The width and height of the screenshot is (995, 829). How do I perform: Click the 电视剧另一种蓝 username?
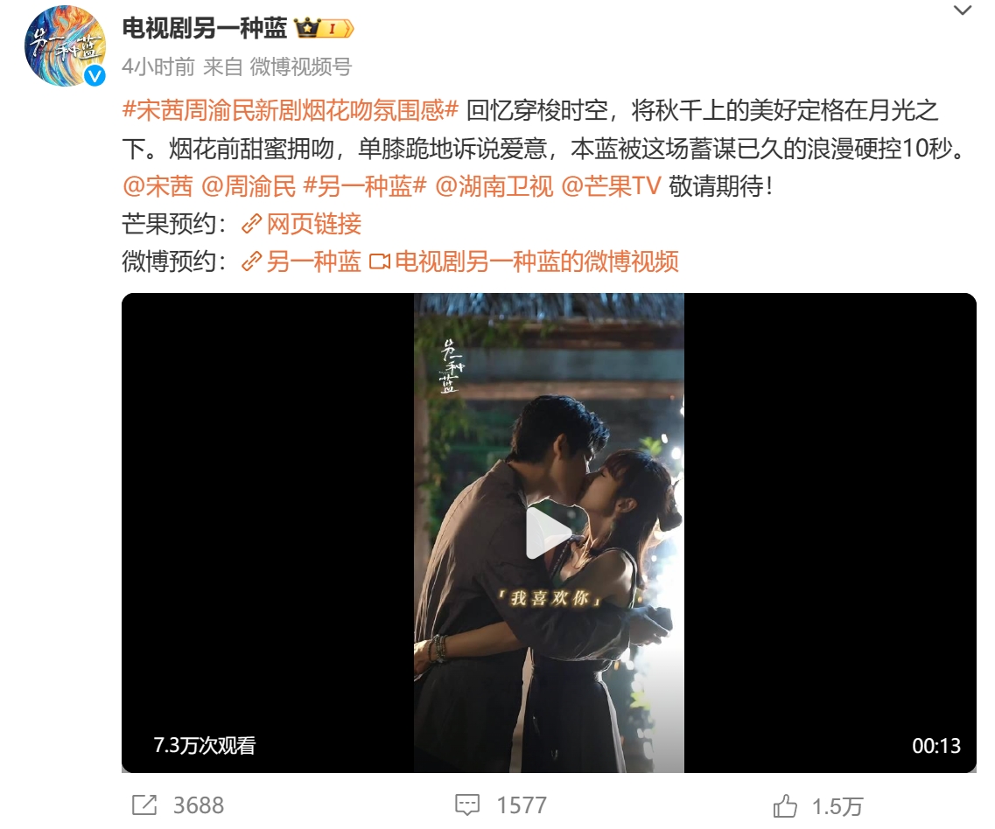tap(204, 29)
